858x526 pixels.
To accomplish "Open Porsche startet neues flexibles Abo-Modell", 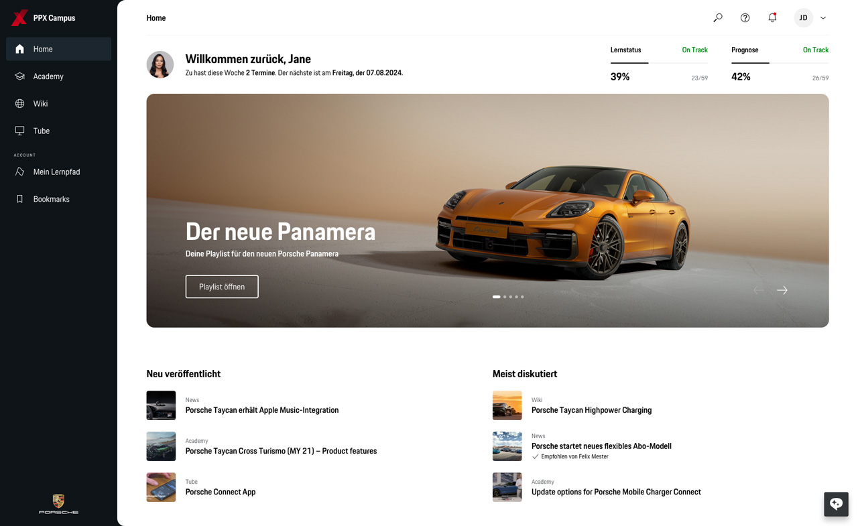I will (x=601, y=446).
